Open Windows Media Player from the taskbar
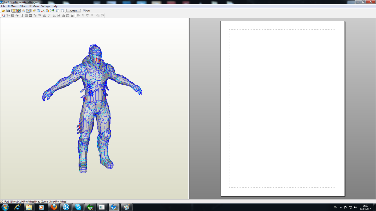The width and height of the screenshot is (376, 211). click(x=41, y=207)
